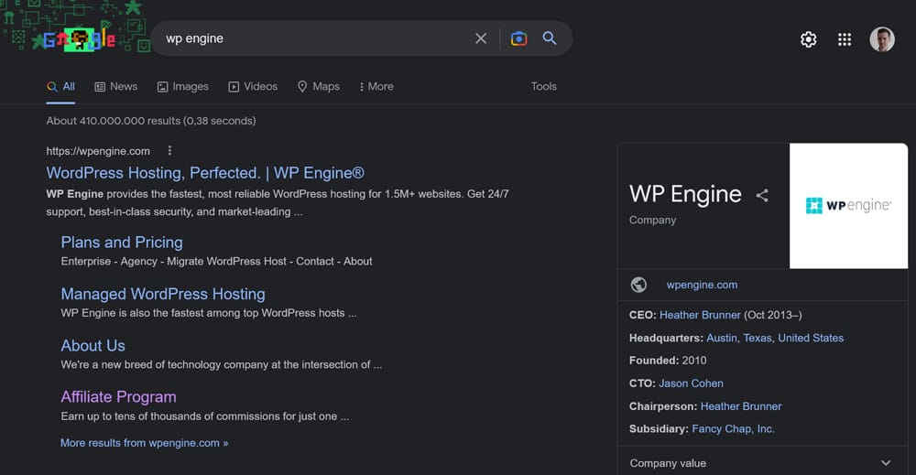Open the Plans and Pricing sitelink

(122, 243)
